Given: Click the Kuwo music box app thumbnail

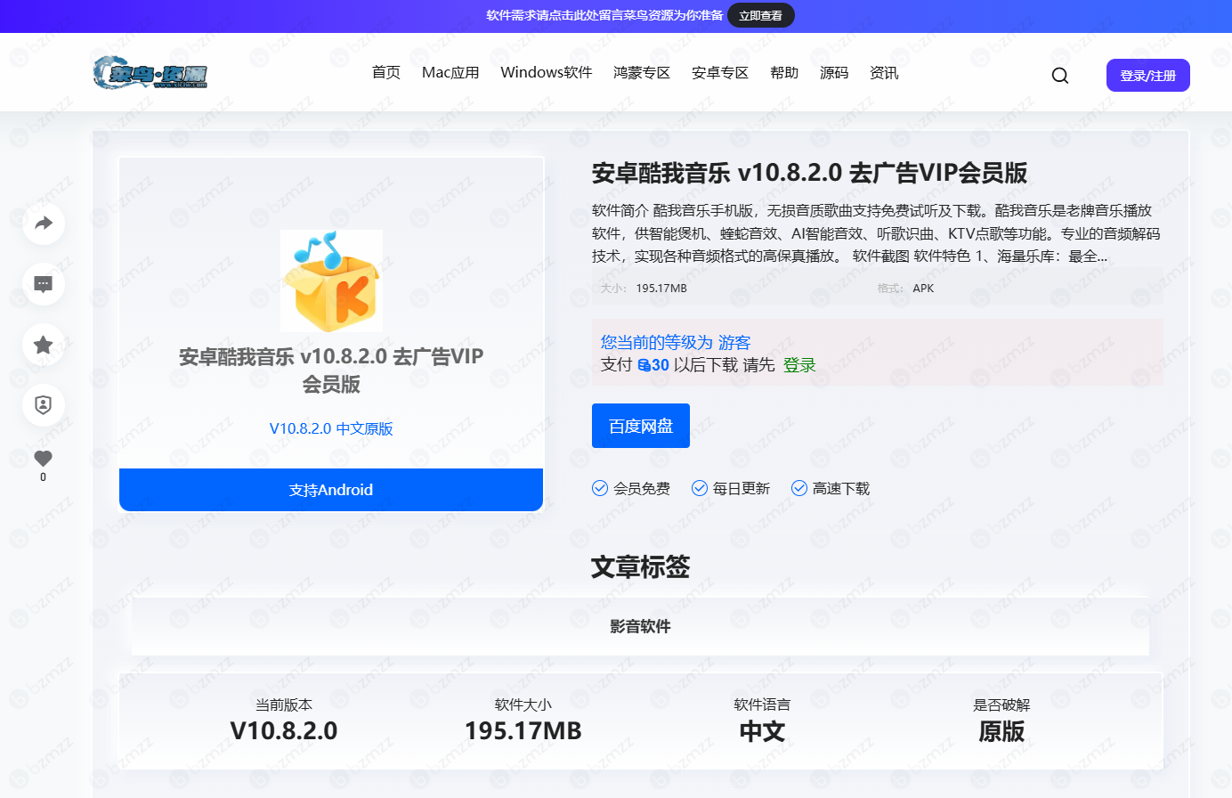Looking at the screenshot, I should click(331, 281).
